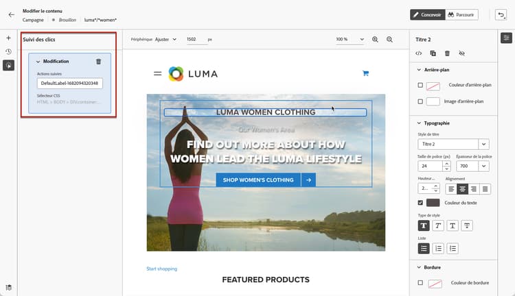Viewport: 515px width, 296px height.
Task: Click the Sélecteur CSS path text
Action: click(67, 102)
